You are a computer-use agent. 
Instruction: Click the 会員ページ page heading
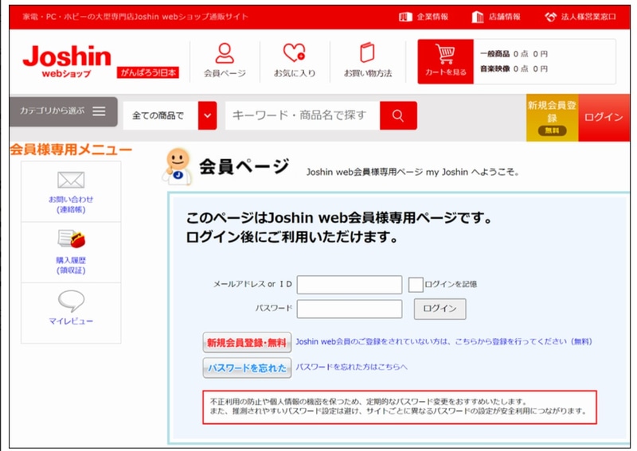pos(244,166)
